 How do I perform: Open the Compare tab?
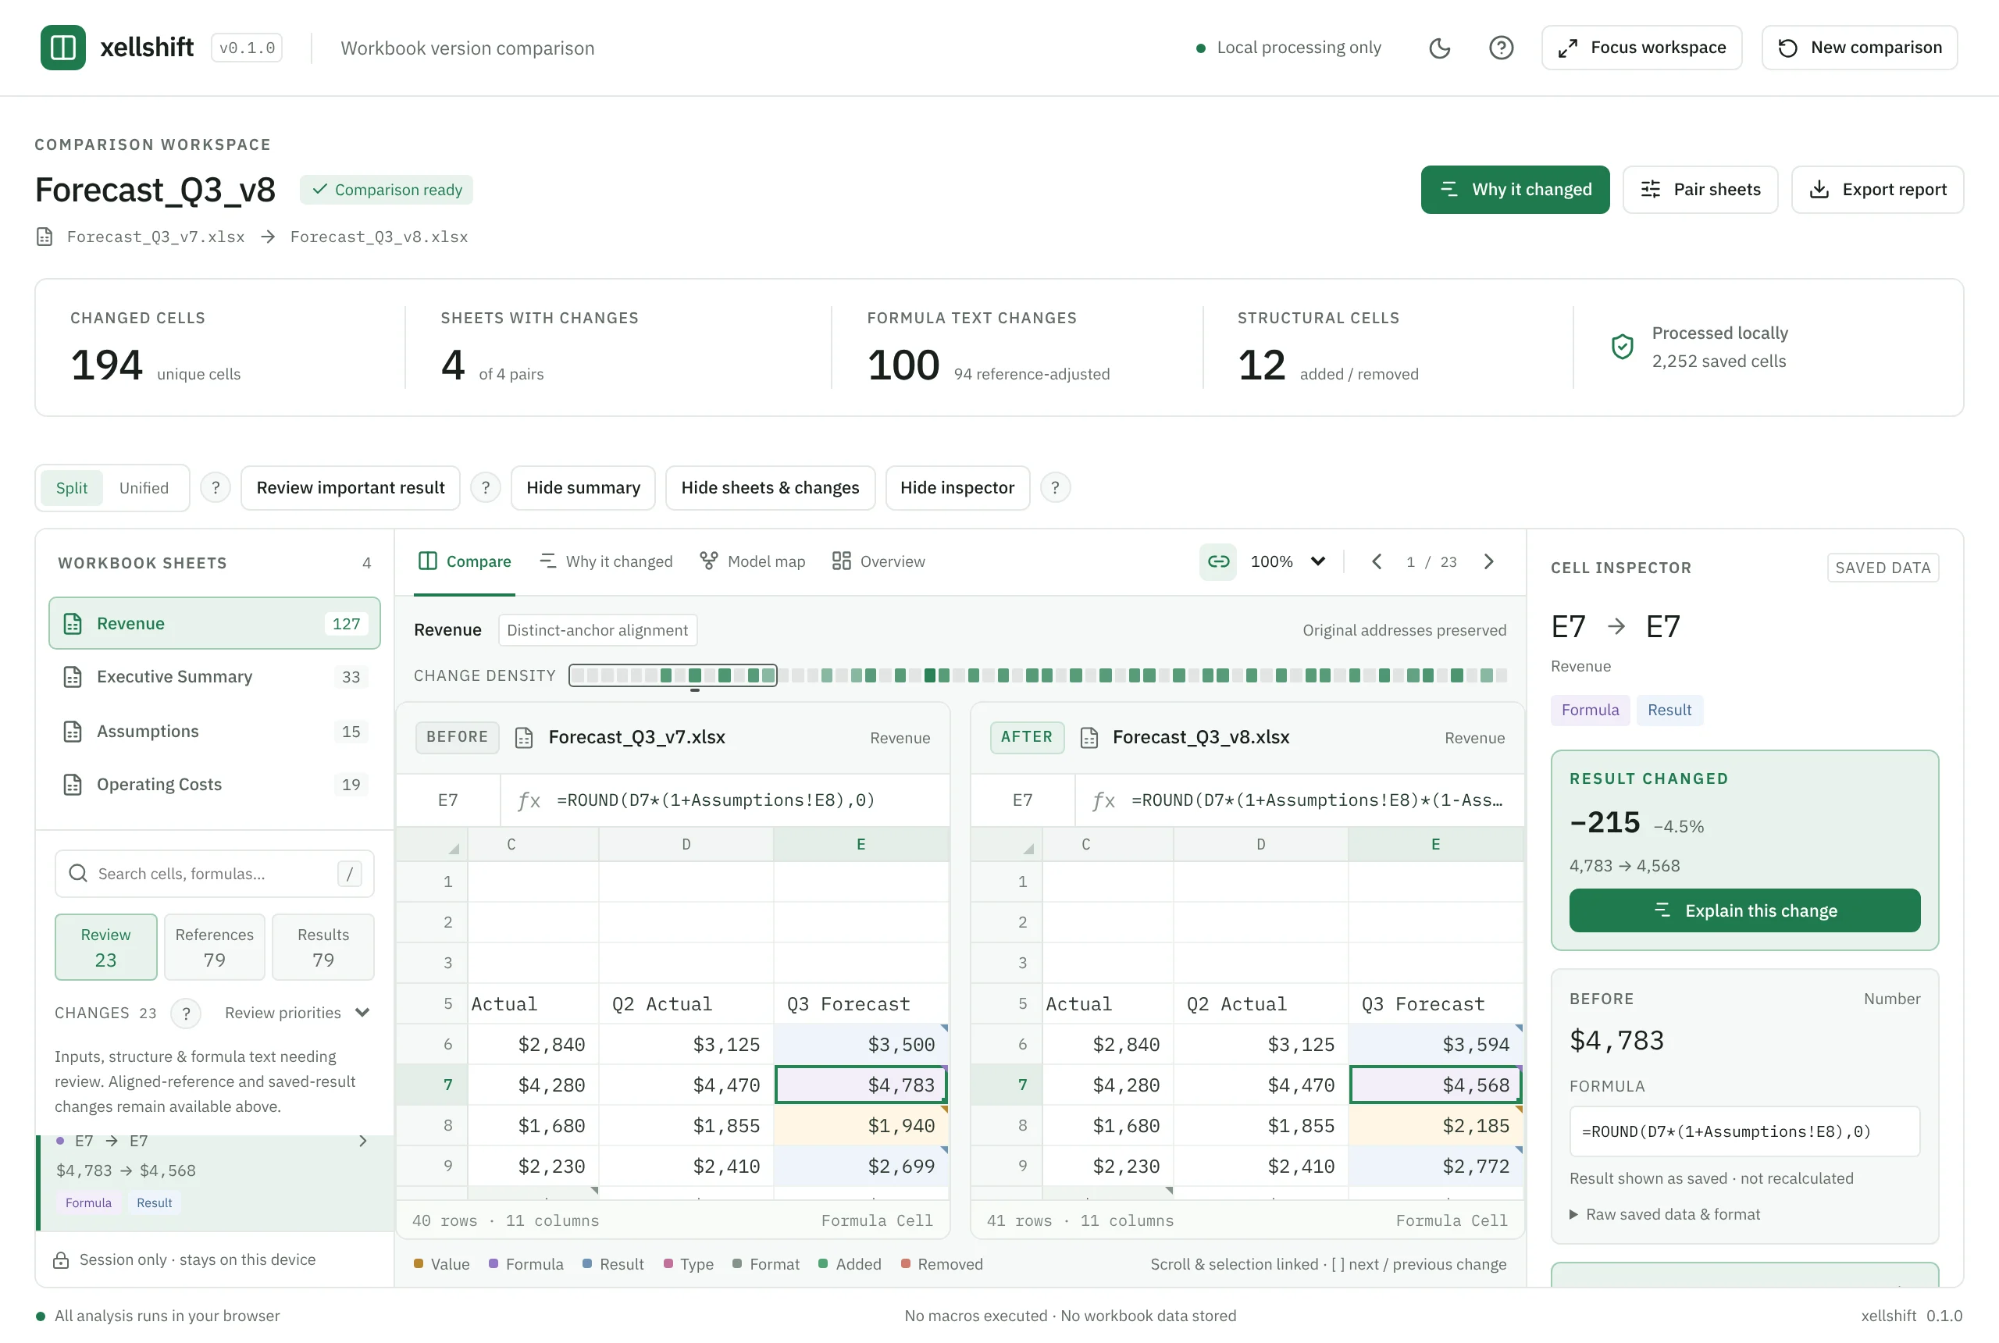tap(464, 562)
